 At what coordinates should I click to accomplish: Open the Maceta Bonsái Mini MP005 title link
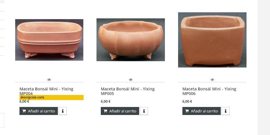128,91
